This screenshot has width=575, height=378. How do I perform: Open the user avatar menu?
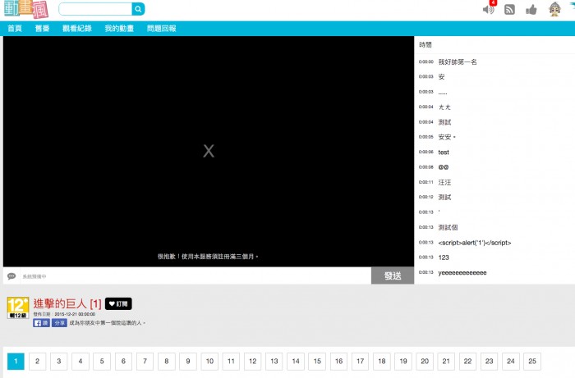coord(554,9)
